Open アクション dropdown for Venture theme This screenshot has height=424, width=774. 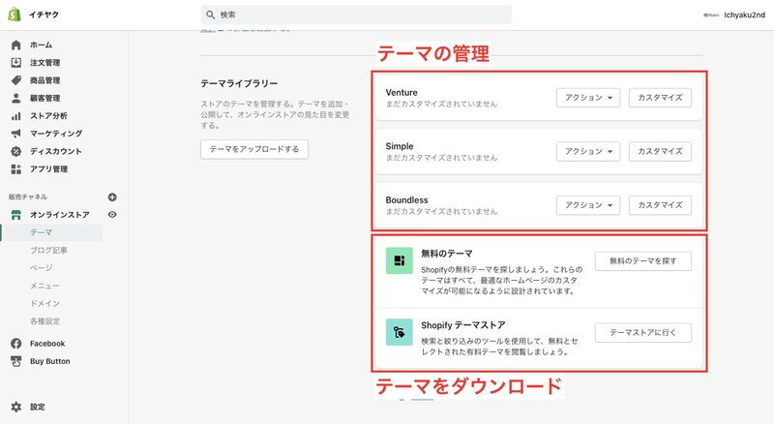(588, 98)
